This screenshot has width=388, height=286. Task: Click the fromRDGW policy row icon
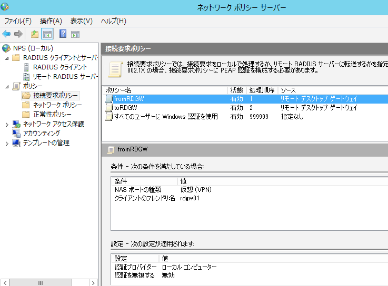tap(109, 99)
